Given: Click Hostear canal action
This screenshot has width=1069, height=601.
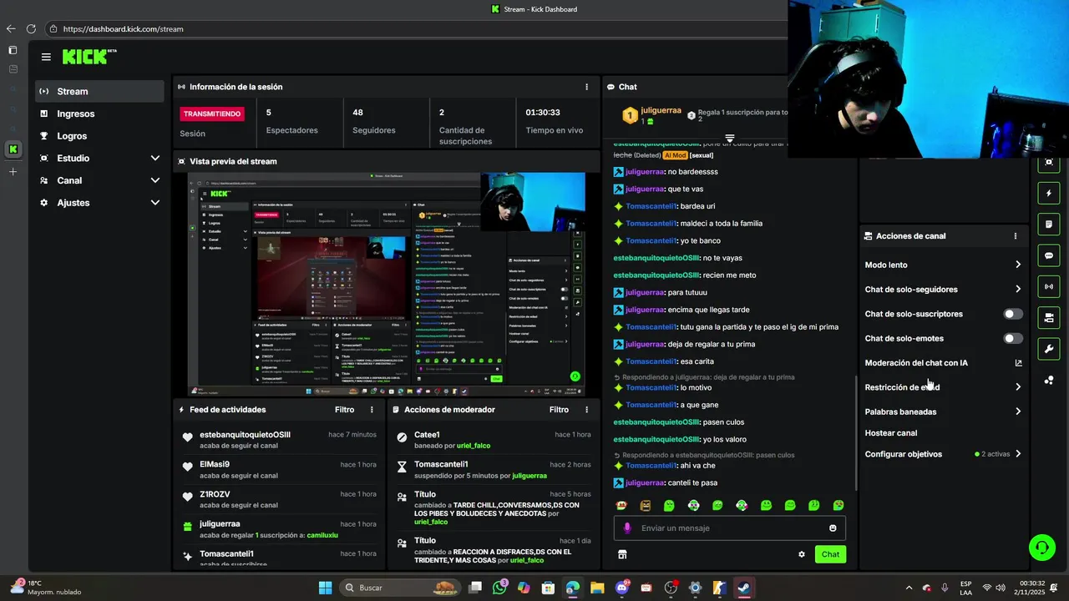Looking at the screenshot, I should tap(891, 433).
